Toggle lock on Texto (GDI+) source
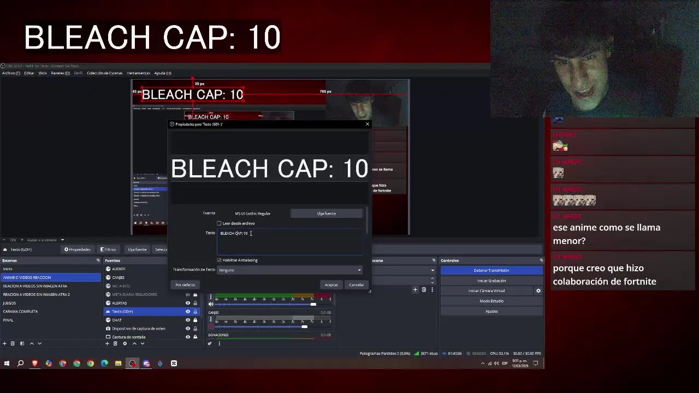 point(195,312)
